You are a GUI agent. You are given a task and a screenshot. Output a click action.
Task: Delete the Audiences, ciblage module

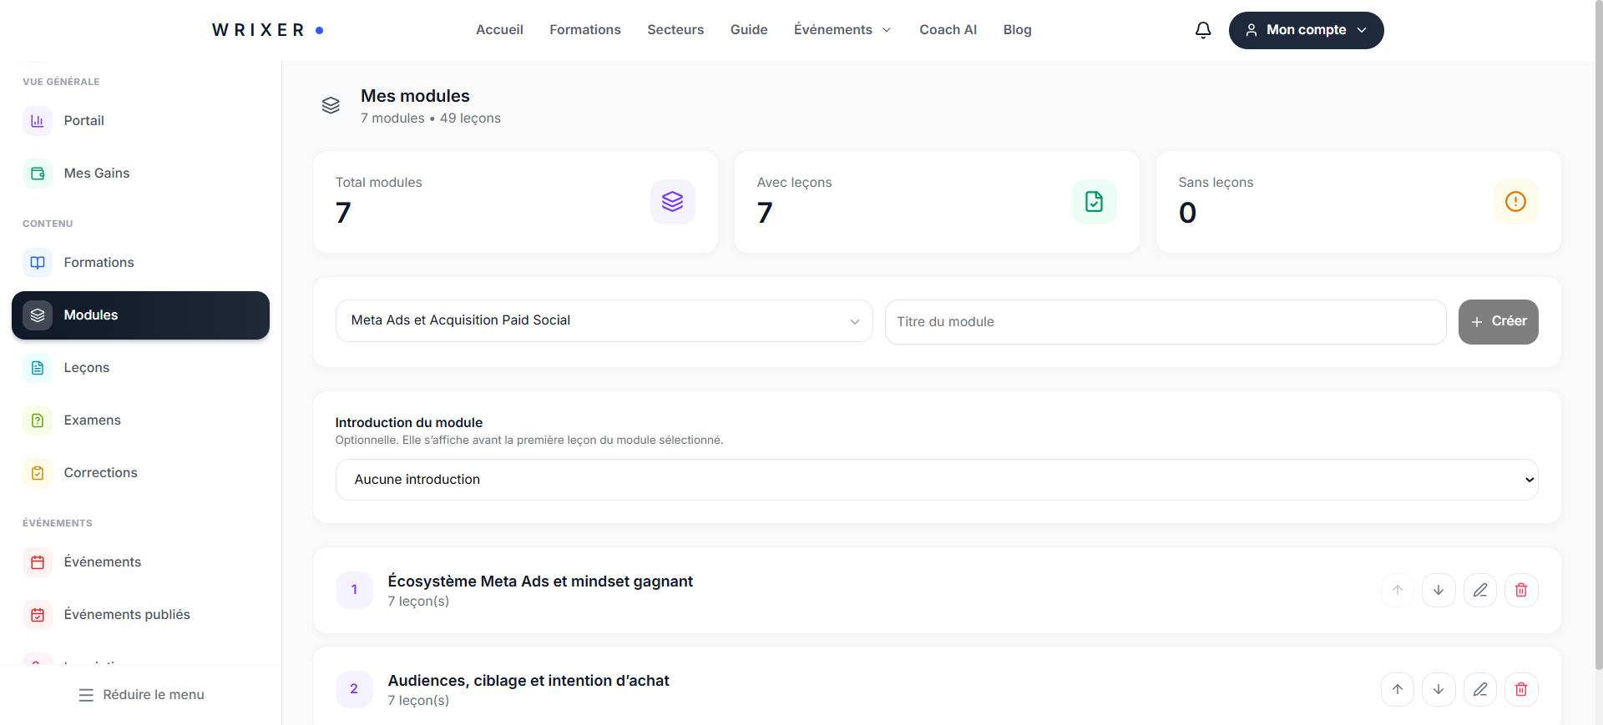pyautogui.click(x=1521, y=689)
